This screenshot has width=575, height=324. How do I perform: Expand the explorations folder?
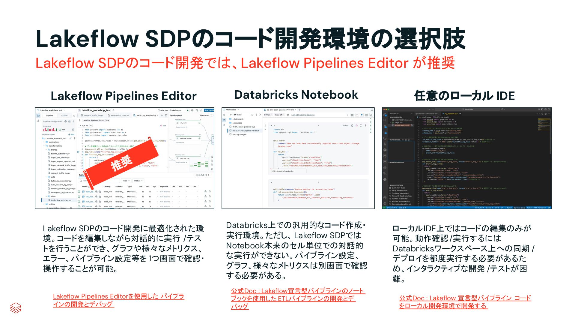point(44,142)
